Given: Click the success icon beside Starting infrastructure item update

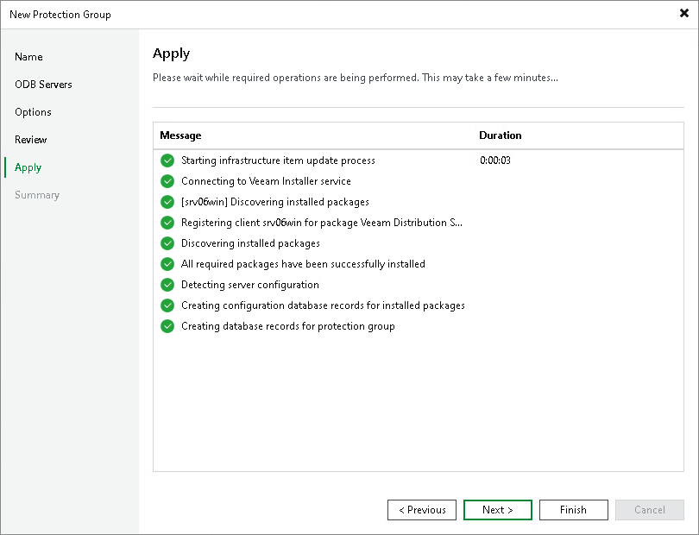Looking at the screenshot, I should (x=167, y=160).
